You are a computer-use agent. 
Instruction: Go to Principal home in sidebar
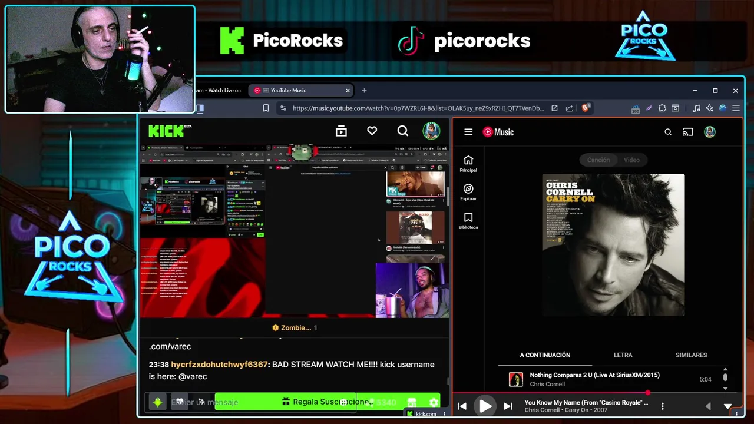click(468, 164)
